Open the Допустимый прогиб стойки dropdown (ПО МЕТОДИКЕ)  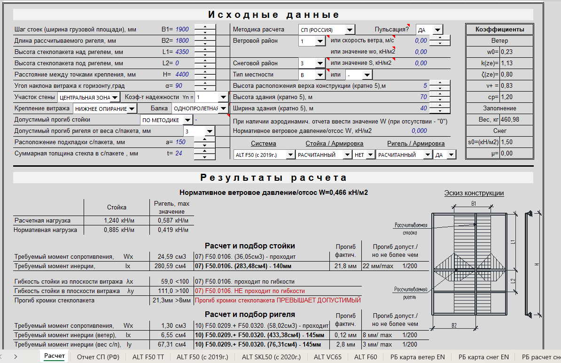tap(188, 120)
